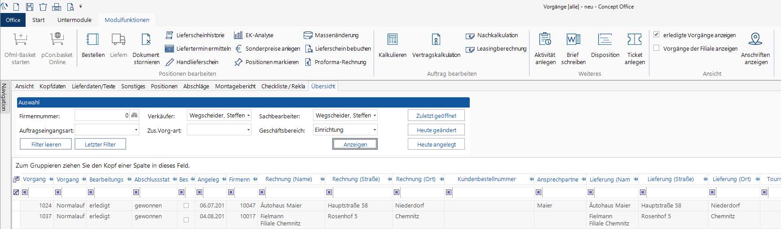Image resolution: width=781 pixels, height=229 pixels.
Task: Click binoculars search next to Firmennummer
Action: [x=134, y=115]
